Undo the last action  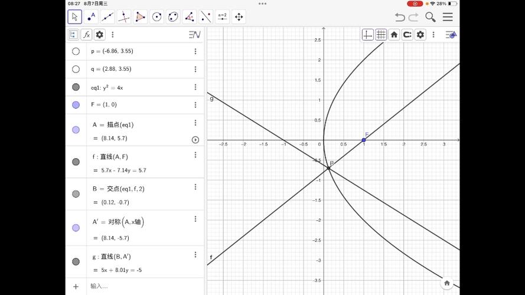399,17
